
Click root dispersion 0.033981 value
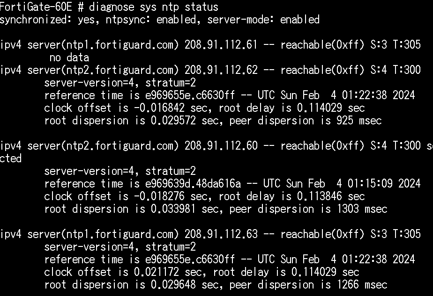click(x=173, y=209)
